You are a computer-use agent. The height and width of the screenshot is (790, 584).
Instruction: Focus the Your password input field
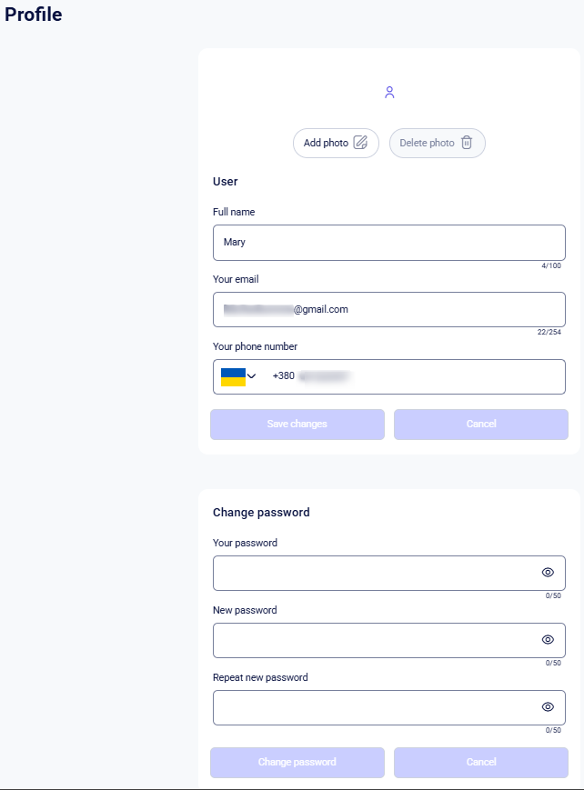click(x=373, y=574)
